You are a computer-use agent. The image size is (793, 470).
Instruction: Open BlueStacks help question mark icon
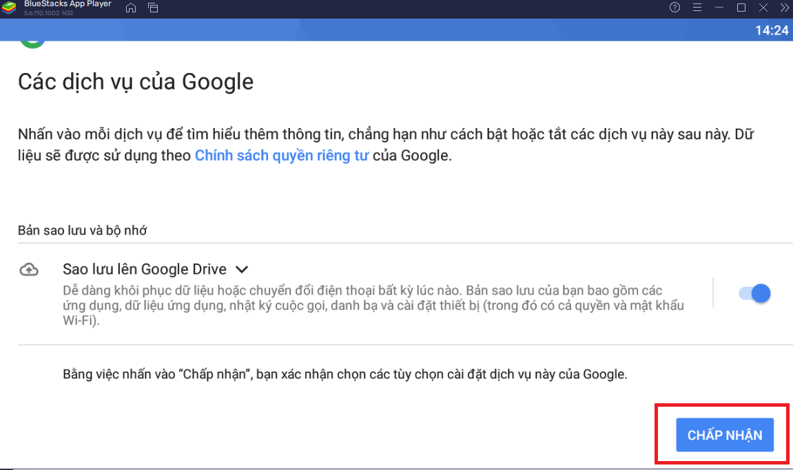(x=674, y=8)
